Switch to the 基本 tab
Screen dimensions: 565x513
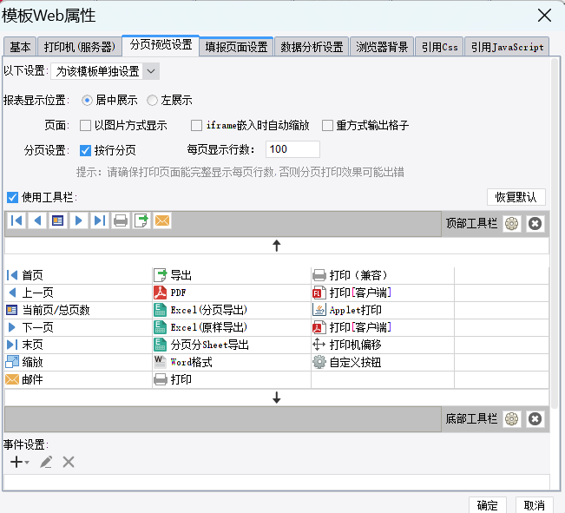pyautogui.click(x=20, y=47)
